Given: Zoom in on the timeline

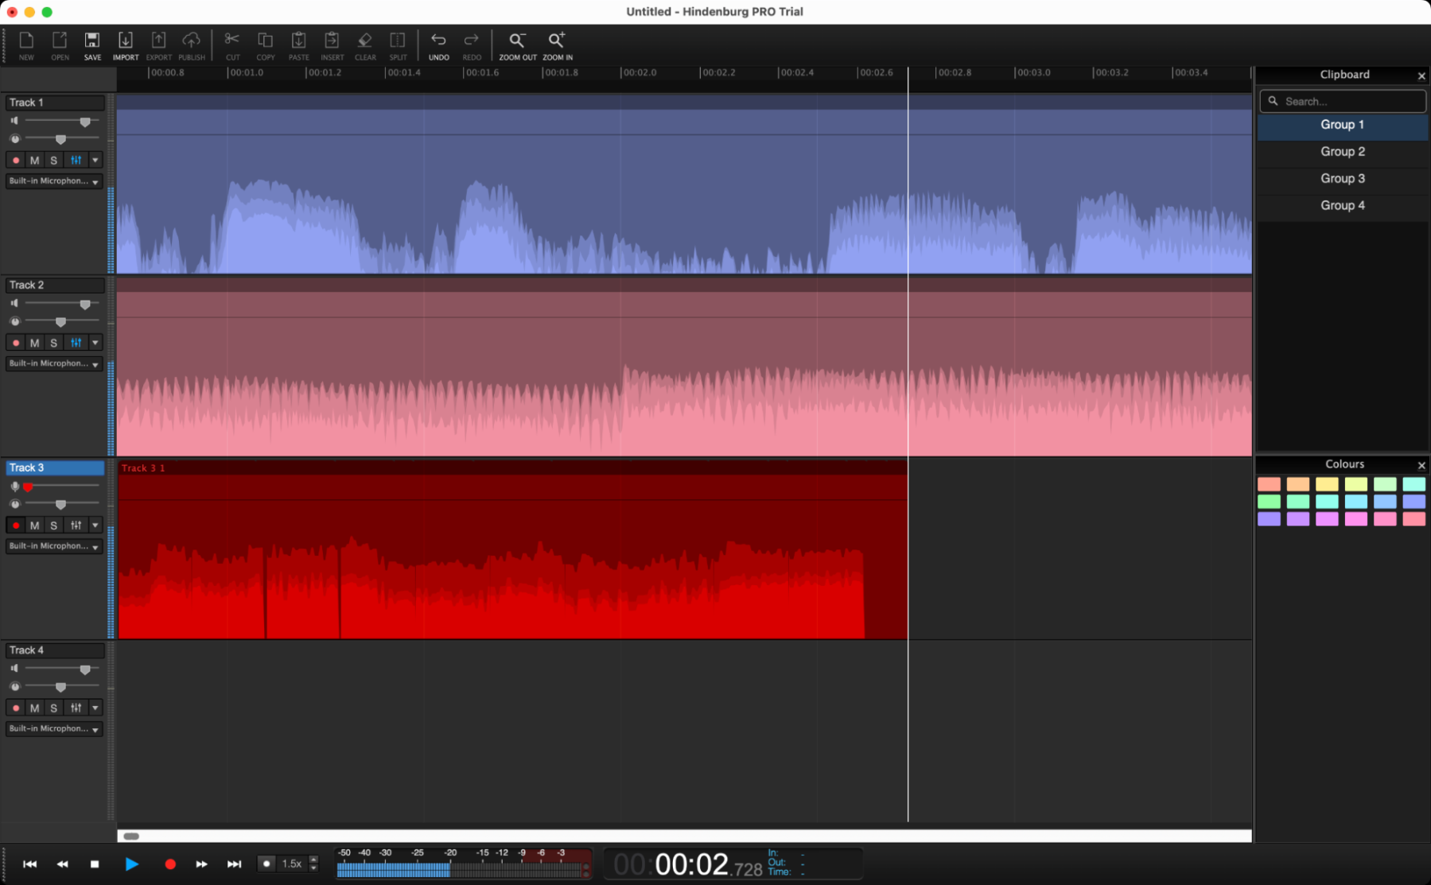Looking at the screenshot, I should pyautogui.click(x=557, y=45).
